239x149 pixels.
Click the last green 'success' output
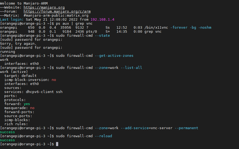pyautogui.click(x=8, y=140)
